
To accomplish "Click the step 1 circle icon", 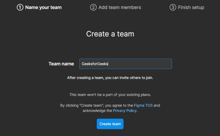I will point(20,7).
